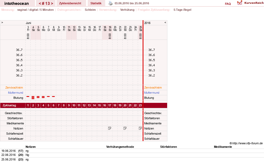
Task: Click the Störfaktoren column header in notes table
Action: [168, 147]
